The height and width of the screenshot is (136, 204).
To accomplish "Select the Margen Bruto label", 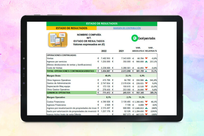I will 54,76.
